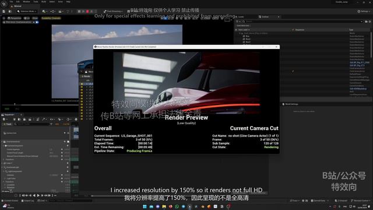
Task: Open Firefox from the taskbar
Action: tap(170, 206)
